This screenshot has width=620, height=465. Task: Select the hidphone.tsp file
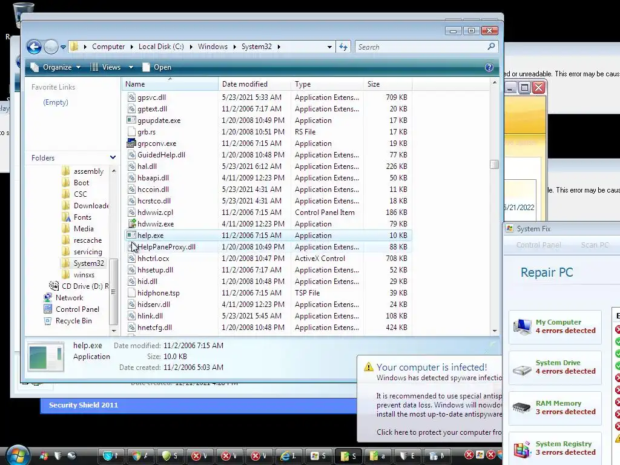(x=268, y=293)
